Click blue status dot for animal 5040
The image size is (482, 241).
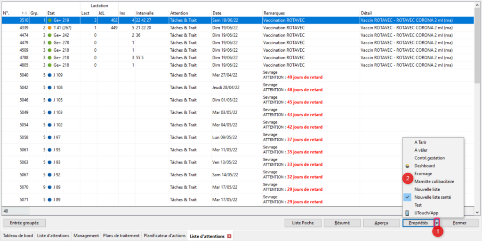[x=49, y=75]
